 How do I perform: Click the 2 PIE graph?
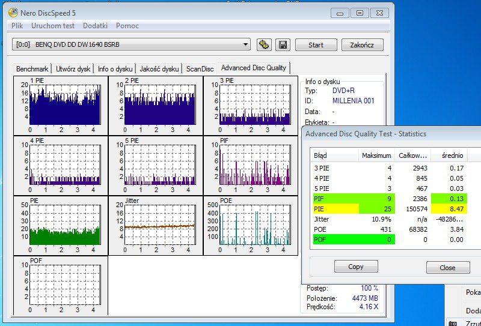click(156, 106)
